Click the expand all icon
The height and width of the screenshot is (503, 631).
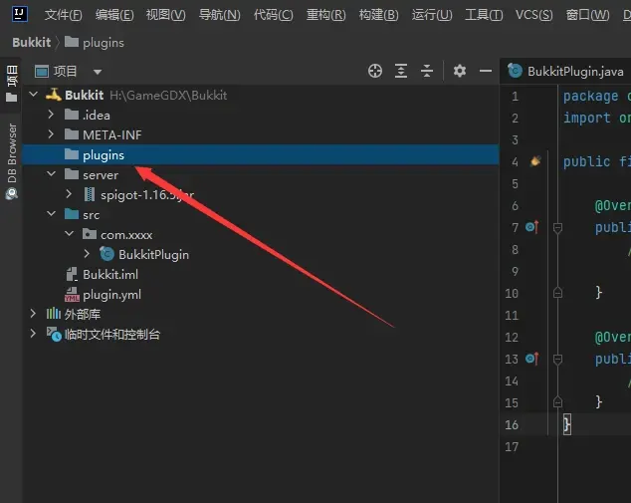[x=401, y=71]
